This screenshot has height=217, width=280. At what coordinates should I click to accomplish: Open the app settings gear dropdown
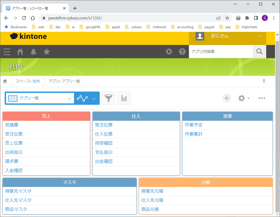244,98
